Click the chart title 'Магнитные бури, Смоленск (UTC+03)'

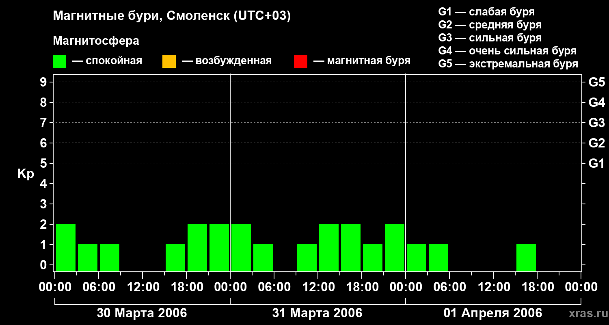pos(172,16)
